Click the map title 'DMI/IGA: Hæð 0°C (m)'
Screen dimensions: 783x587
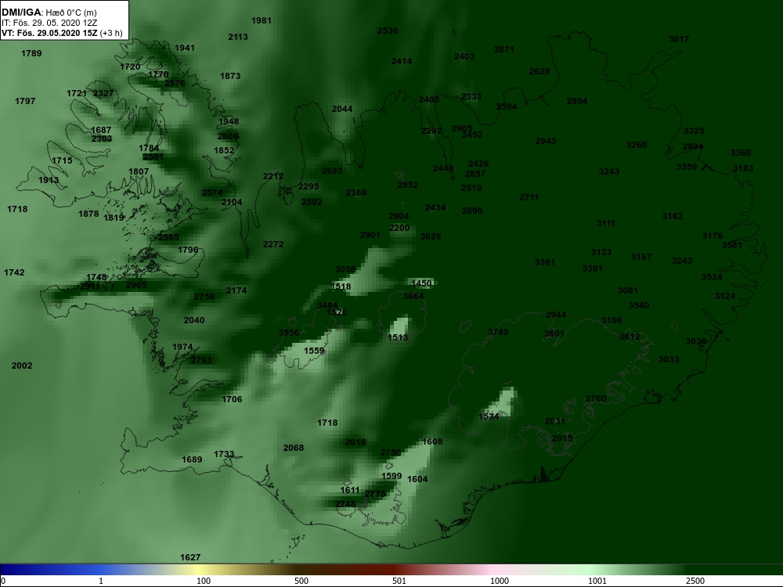pos(49,12)
